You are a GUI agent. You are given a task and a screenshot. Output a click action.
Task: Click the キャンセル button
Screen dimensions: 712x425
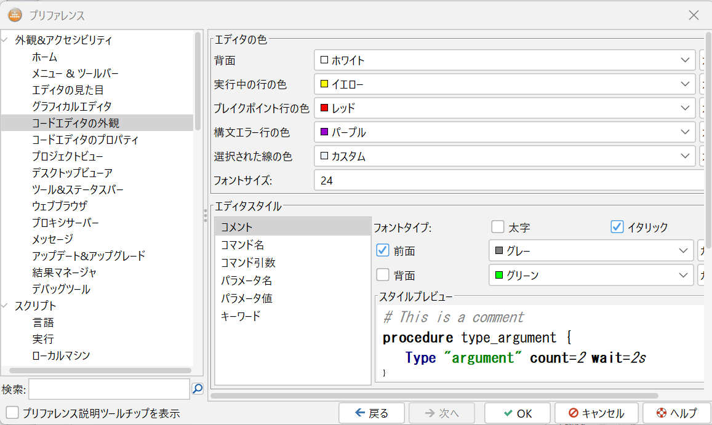[596, 413]
